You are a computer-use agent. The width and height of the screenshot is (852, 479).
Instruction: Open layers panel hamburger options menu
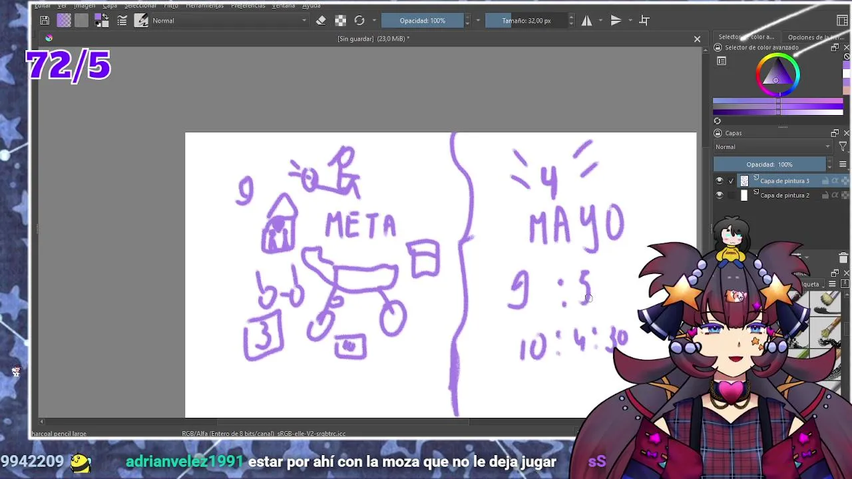point(843,164)
